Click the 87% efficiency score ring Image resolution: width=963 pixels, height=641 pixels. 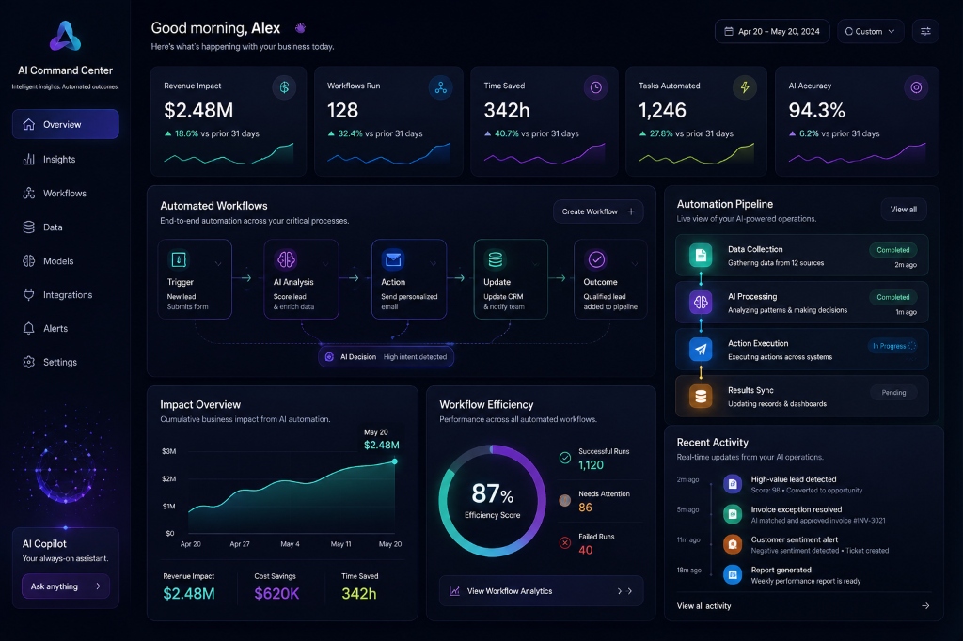[x=492, y=500]
